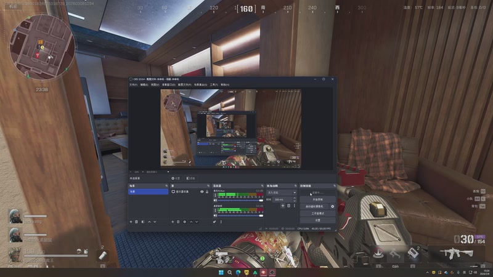Increase transition duration with up arrow
493x277 pixels.
[x=295, y=198]
